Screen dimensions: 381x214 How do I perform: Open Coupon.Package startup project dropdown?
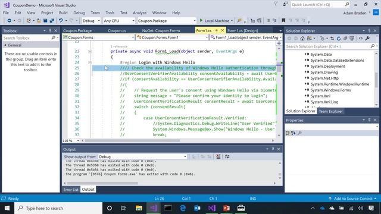[x=167, y=21]
